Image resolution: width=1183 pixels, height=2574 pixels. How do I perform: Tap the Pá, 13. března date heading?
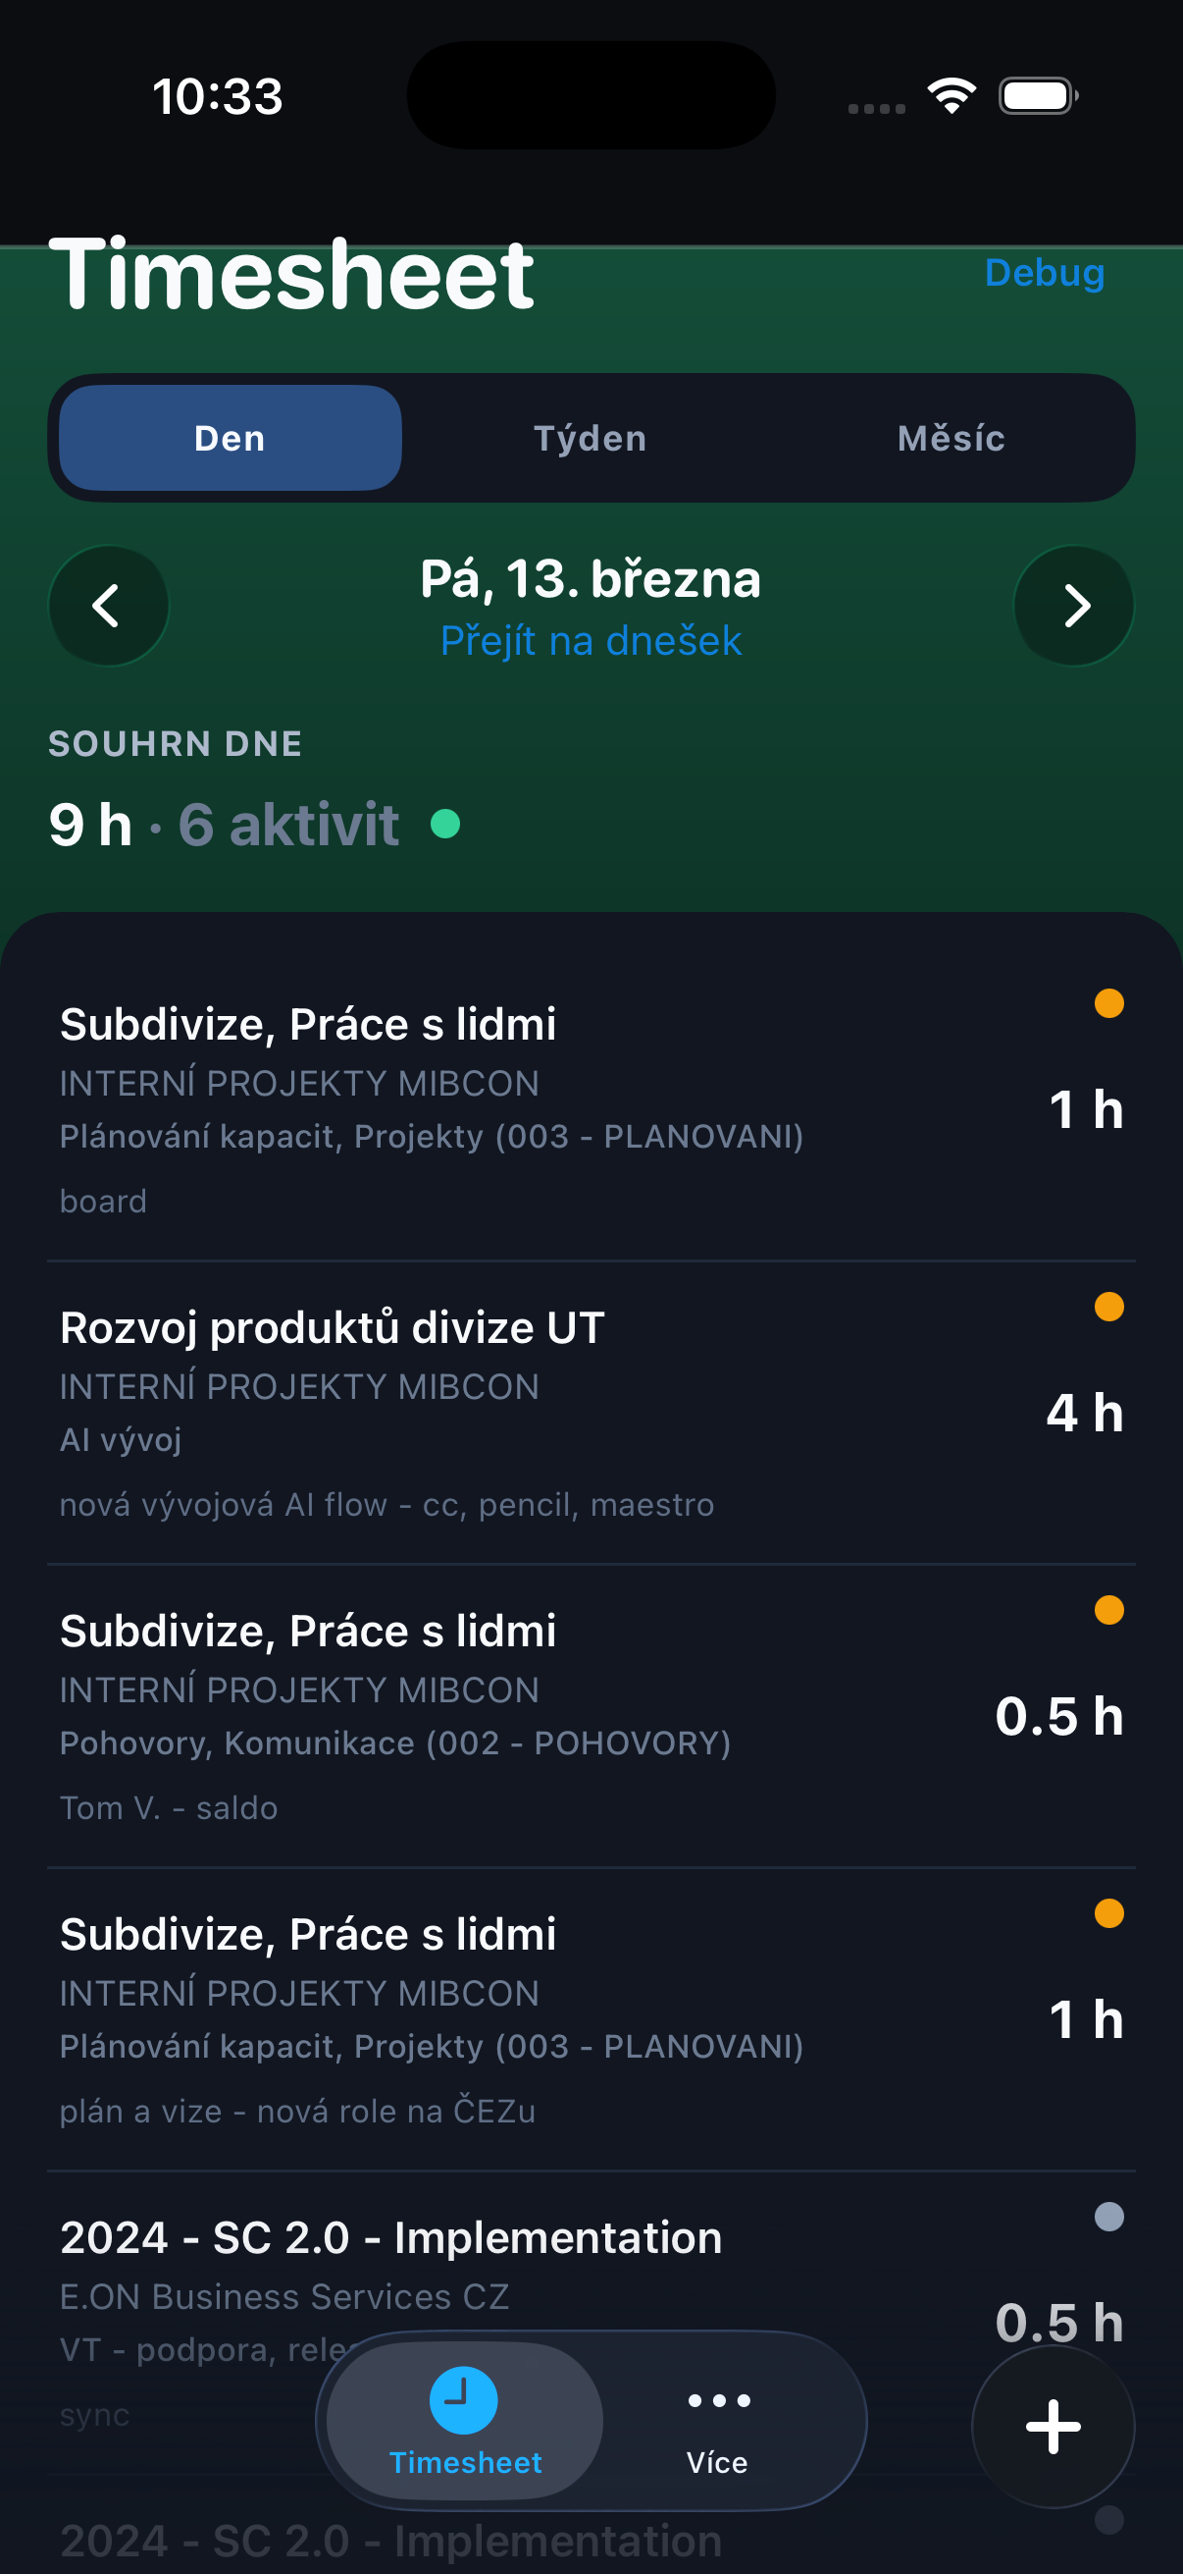click(x=591, y=578)
